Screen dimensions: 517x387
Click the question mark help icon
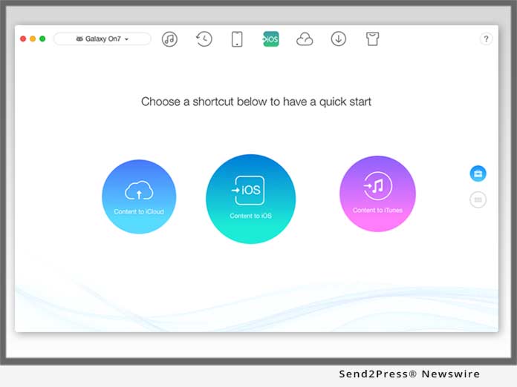[x=486, y=39]
